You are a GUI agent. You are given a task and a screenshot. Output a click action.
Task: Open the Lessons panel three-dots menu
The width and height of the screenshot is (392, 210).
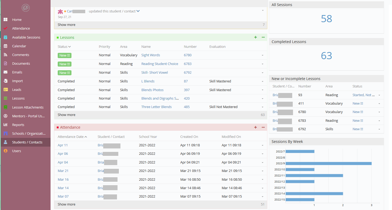[263, 38]
